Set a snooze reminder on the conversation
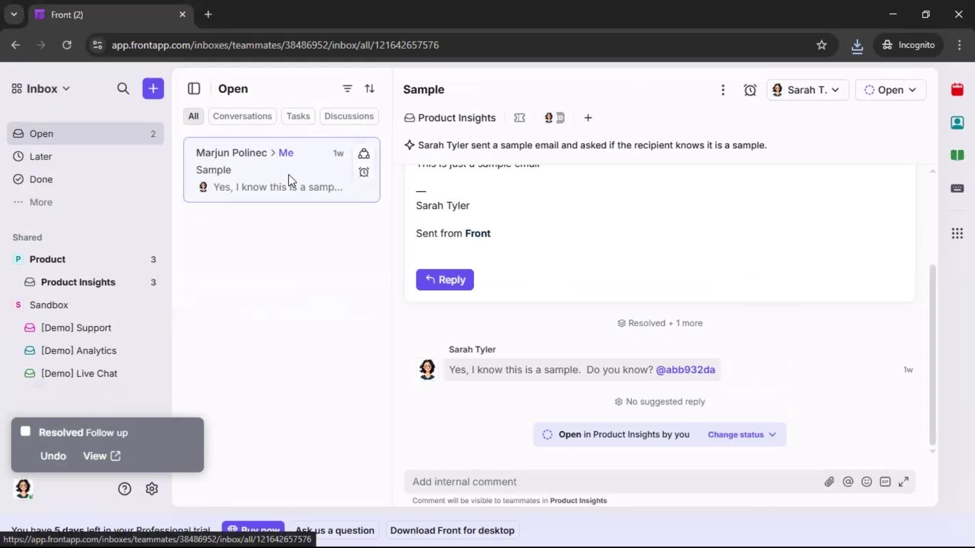The height and width of the screenshot is (548, 975). (x=751, y=90)
